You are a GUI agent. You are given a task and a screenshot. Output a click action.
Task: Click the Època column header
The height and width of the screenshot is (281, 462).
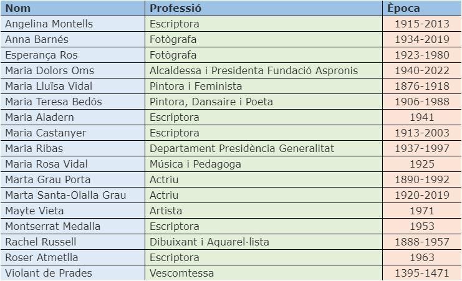422,8
